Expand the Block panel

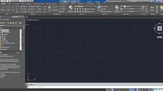[x=105, y=14]
